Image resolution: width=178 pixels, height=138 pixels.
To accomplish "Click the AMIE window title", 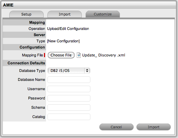I will (8, 5).
